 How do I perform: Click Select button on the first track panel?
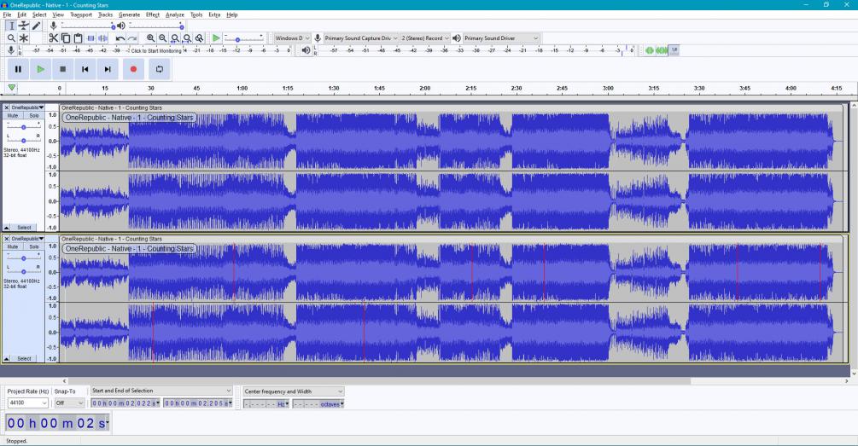click(x=24, y=228)
